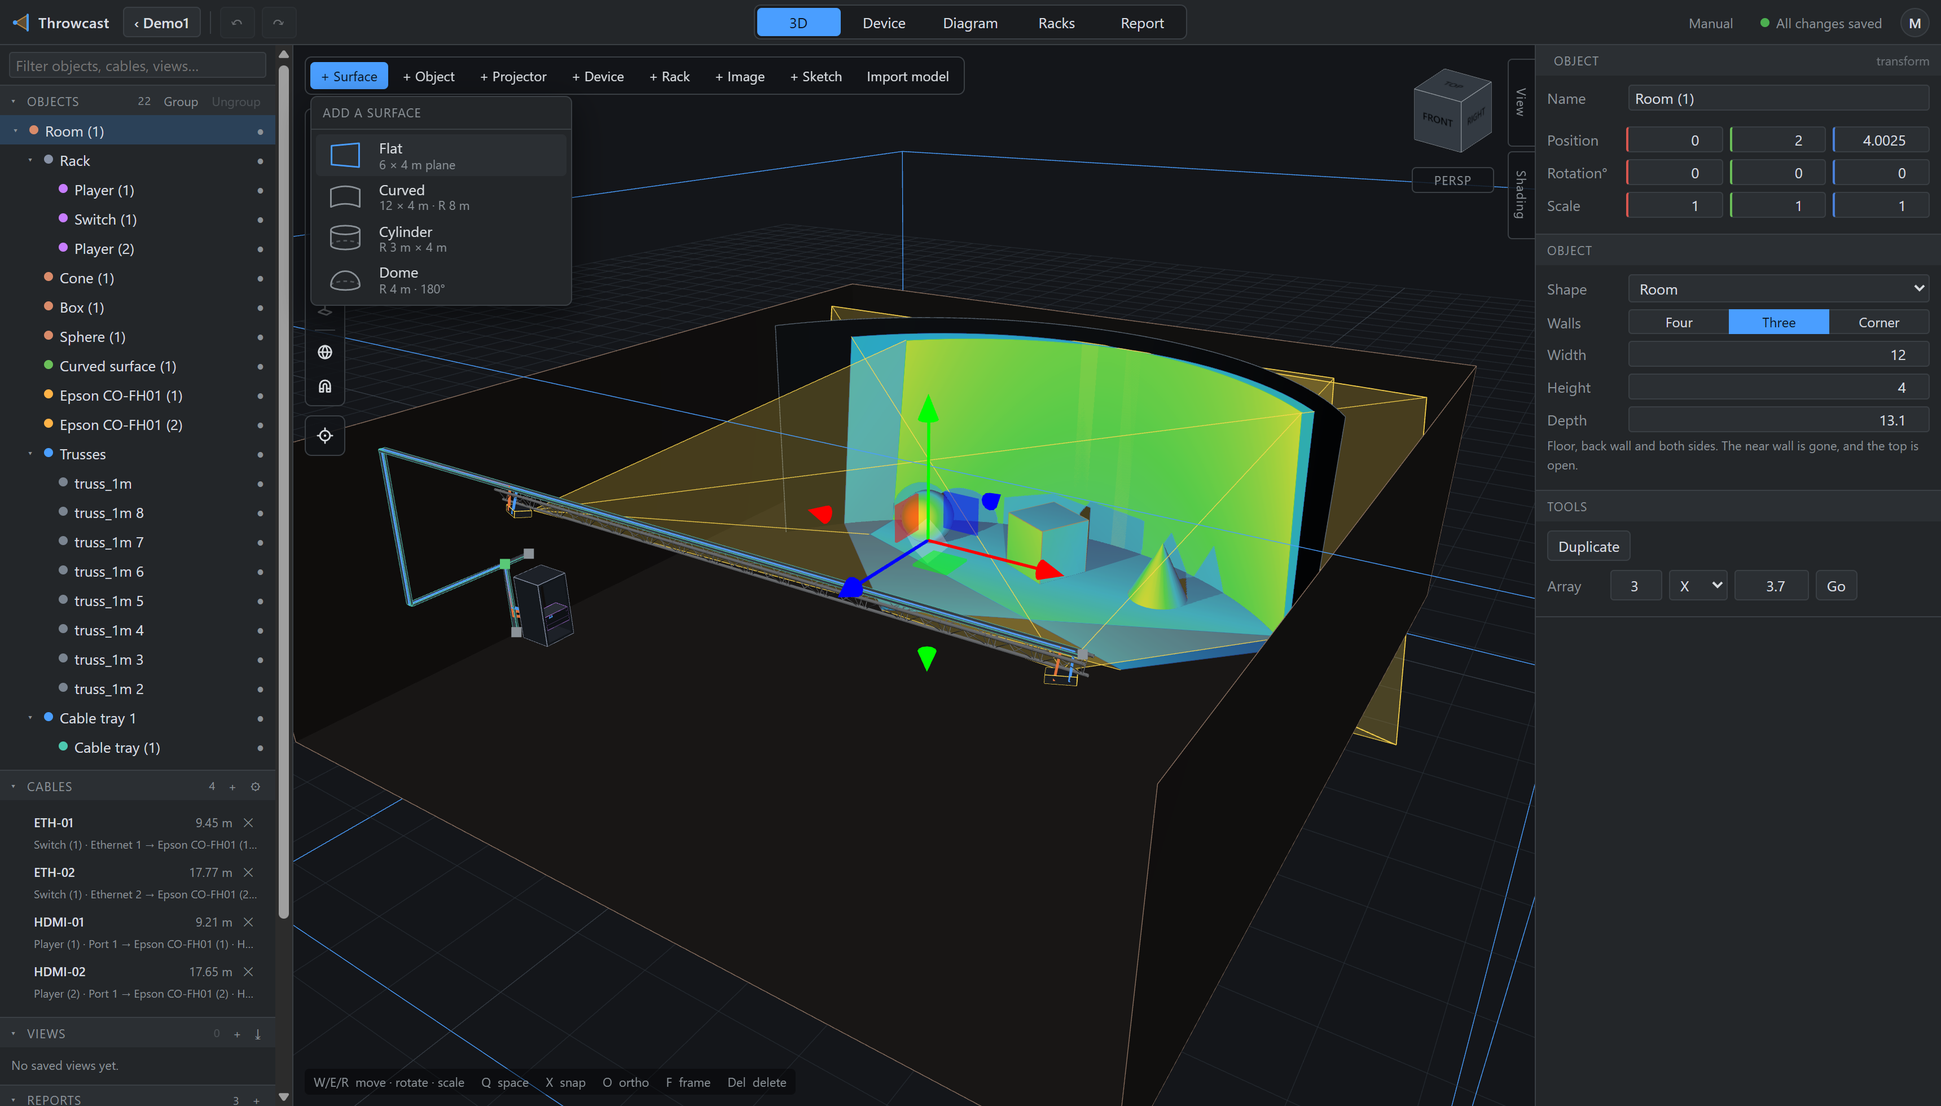The height and width of the screenshot is (1106, 1941).
Task: Click the Array Go button
Action: point(1835,586)
